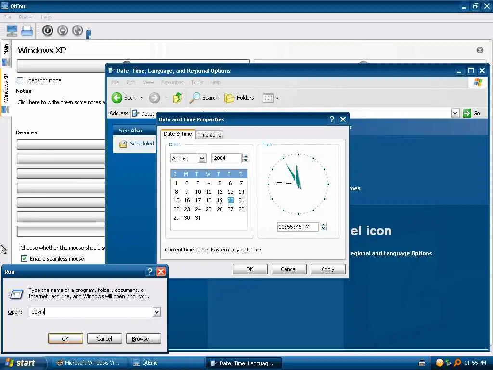
Task: Close the Windows XP machine tab
Action: tap(480, 50)
